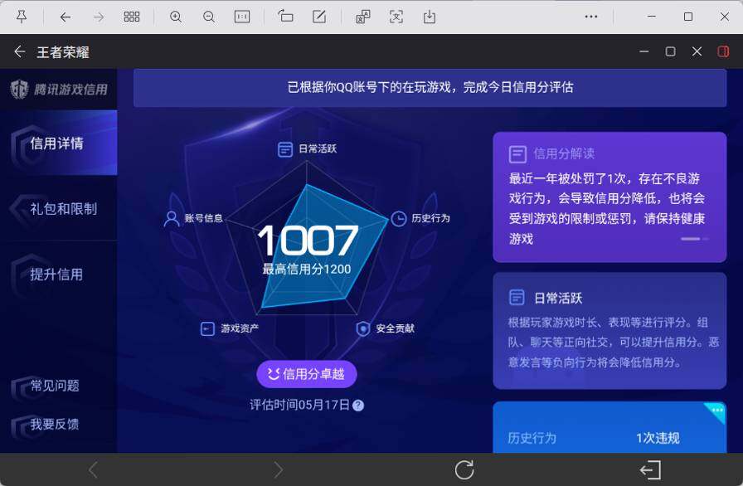
Task: Select the 信用详情 sidebar tab
Action: (59, 143)
